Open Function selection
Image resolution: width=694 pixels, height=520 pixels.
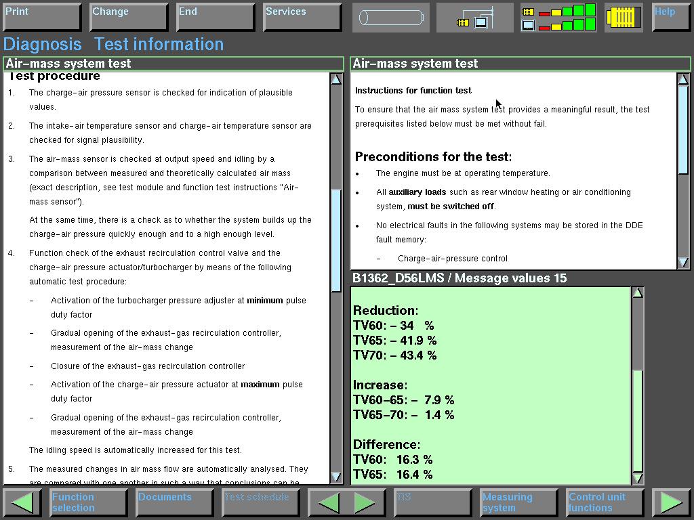(88, 502)
